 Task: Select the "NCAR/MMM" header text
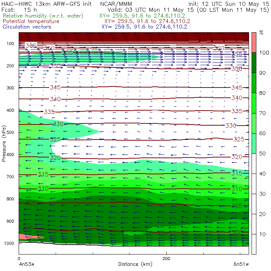coord(116,4)
